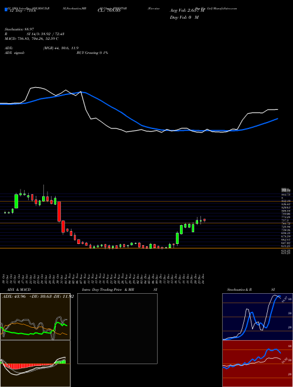Click the large red candlestick after the peak
Screen dimensions: 293x387
coord(59,212)
